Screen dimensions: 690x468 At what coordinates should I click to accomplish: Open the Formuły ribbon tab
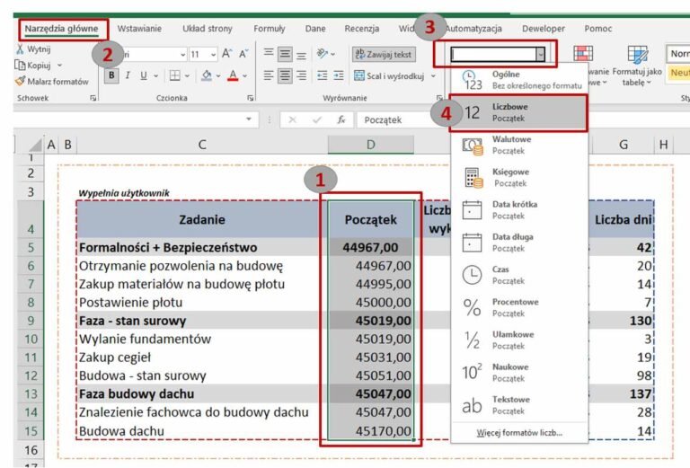[269, 29]
